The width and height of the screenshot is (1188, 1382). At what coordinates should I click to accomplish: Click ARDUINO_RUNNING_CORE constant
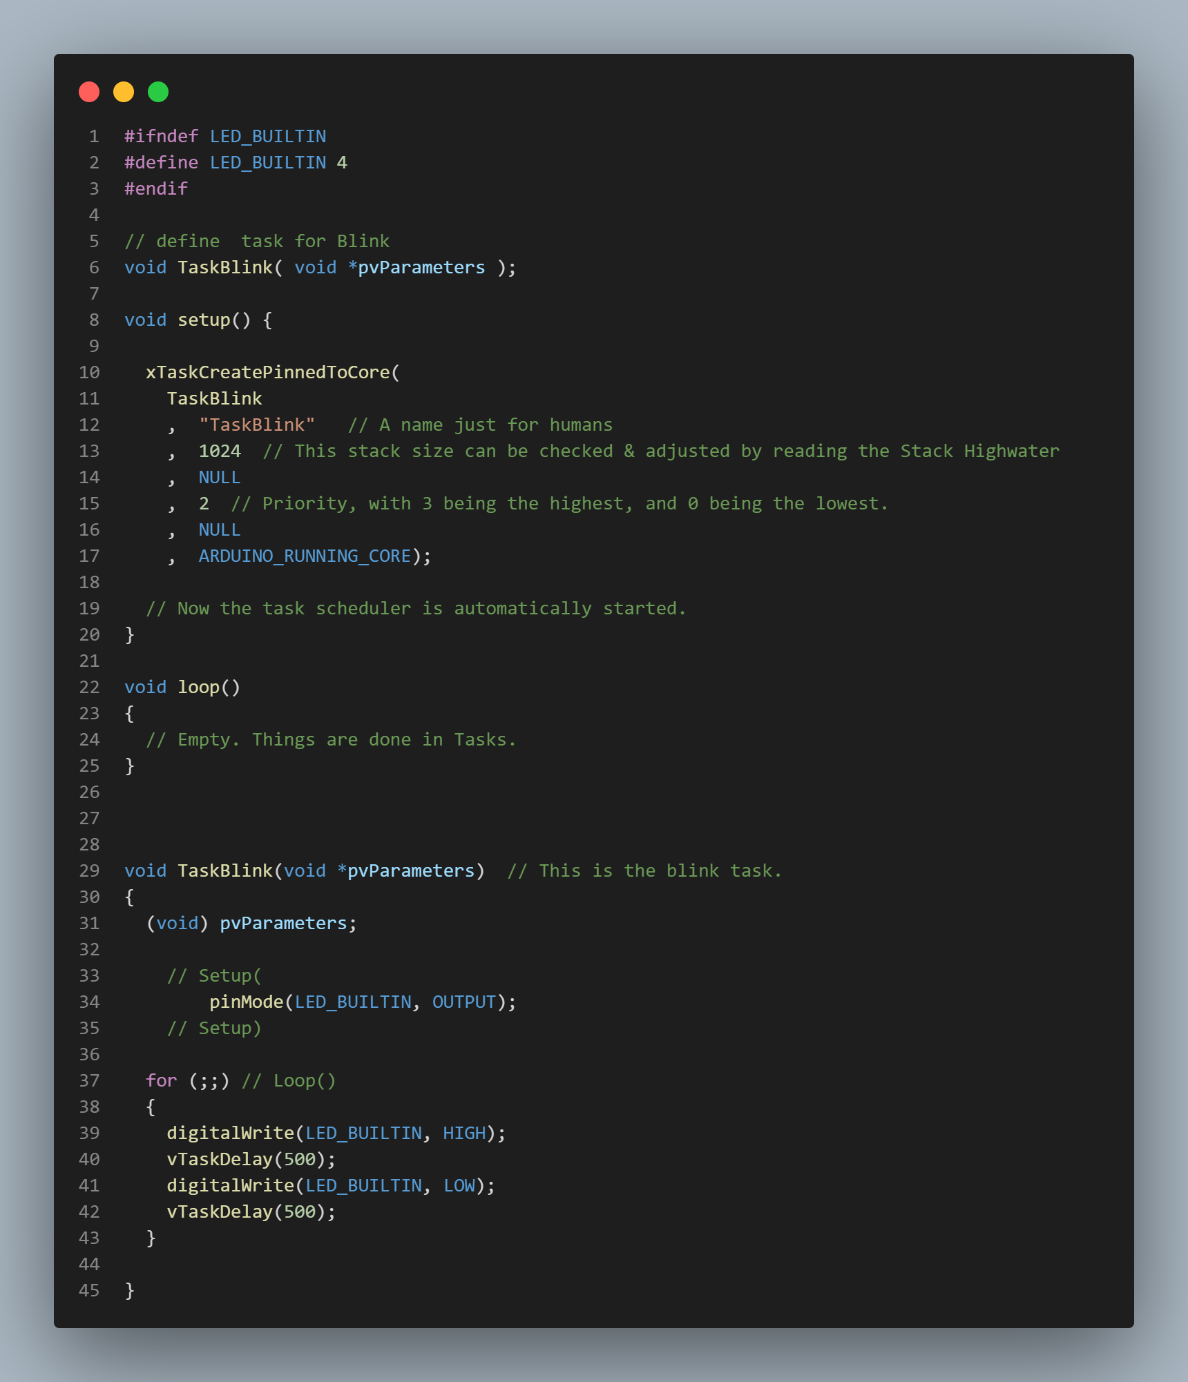point(305,556)
